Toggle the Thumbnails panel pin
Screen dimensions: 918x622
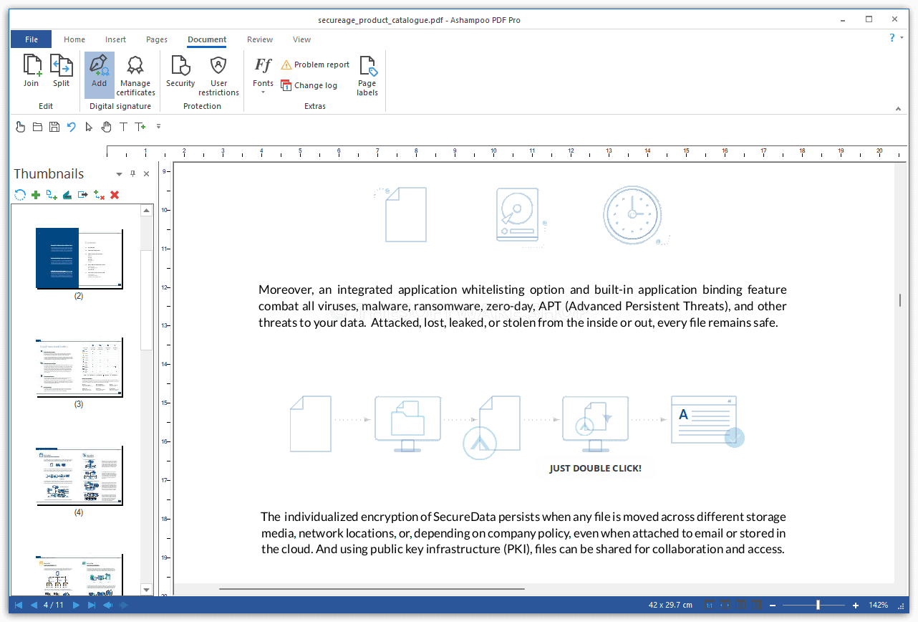pos(132,174)
